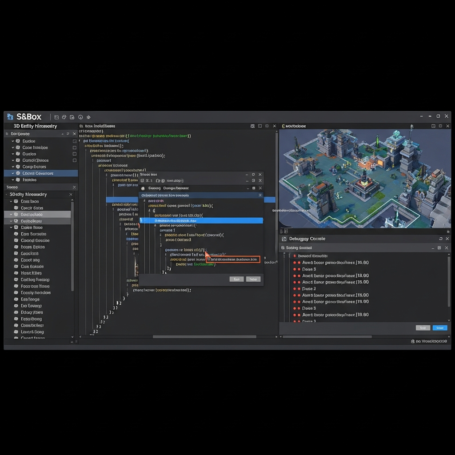Switch to the code file tab
The image size is (455, 455).
click(x=102, y=126)
